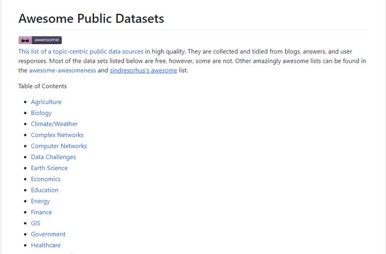Open the topic-centric public data sources link
Viewport: 386px width, 254px height.
pyautogui.click(x=81, y=51)
